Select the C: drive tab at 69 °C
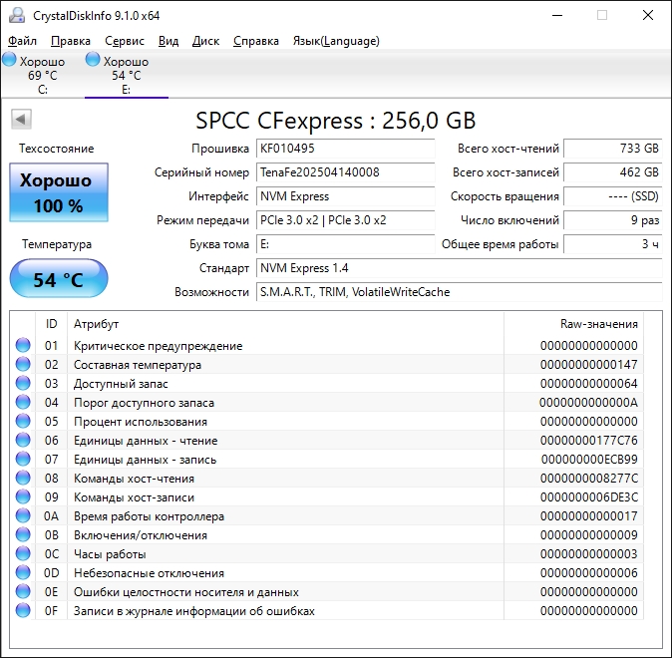This screenshot has height=658, width=672. click(42, 76)
